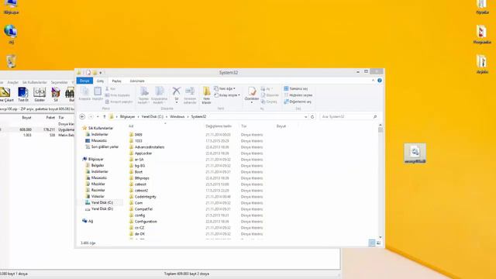Click the details view icon in status bar
496x279 pixels.
tap(372, 243)
